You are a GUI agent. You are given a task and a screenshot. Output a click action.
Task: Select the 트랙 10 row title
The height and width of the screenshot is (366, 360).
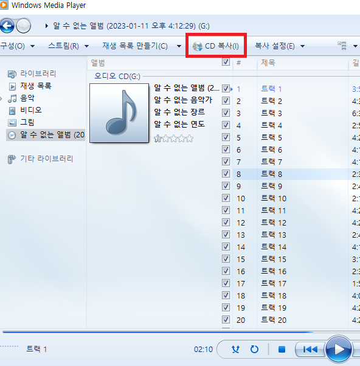(274, 198)
